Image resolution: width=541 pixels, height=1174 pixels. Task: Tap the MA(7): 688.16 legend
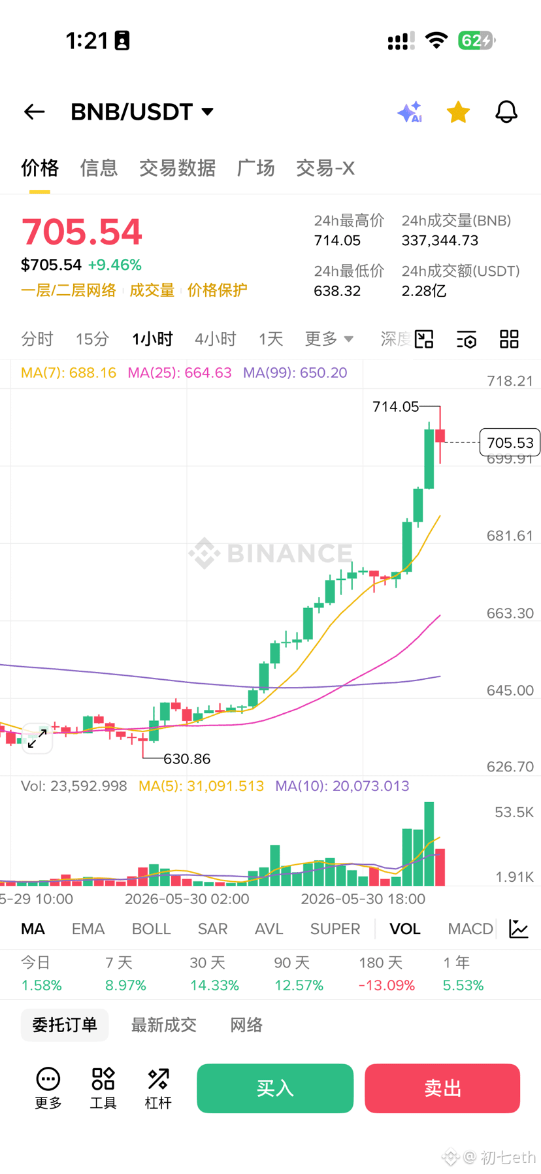point(69,373)
